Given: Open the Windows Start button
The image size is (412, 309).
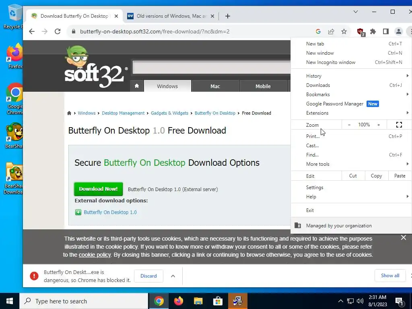Looking at the screenshot, I should (10, 301).
